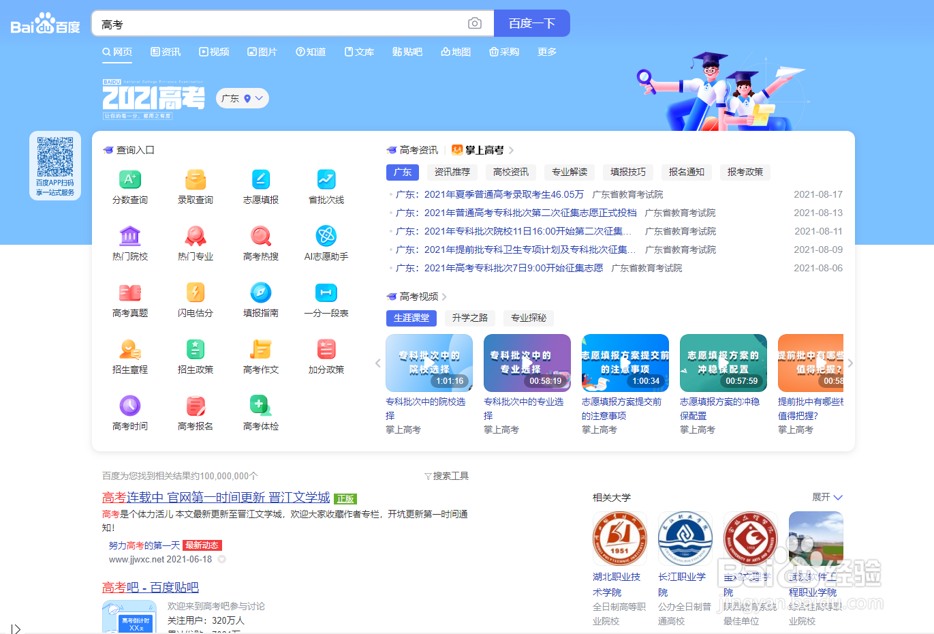Click the Baidu APP QR code
This screenshot has height=634, width=934.
[x=55, y=157]
